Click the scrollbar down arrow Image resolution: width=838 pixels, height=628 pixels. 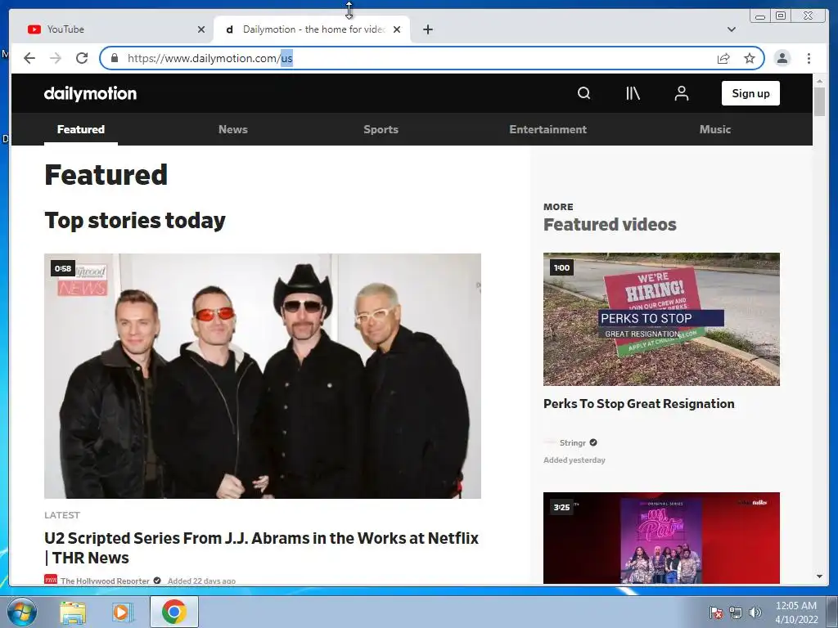click(819, 576)
